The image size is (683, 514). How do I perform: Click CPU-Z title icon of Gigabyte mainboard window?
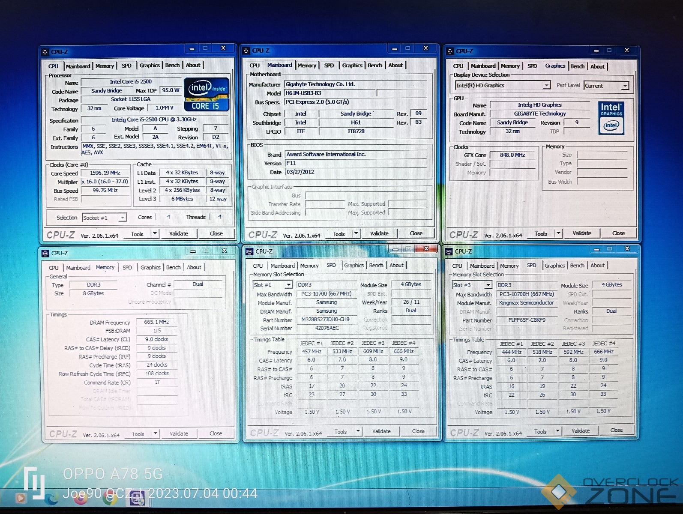click(246, 51)
